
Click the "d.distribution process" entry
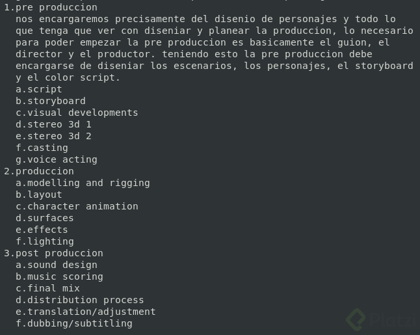pos(80,300)
